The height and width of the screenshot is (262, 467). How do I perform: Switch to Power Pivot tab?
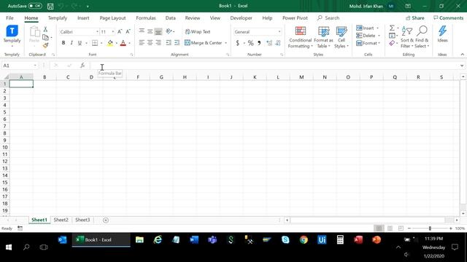[x=295, y=17]
